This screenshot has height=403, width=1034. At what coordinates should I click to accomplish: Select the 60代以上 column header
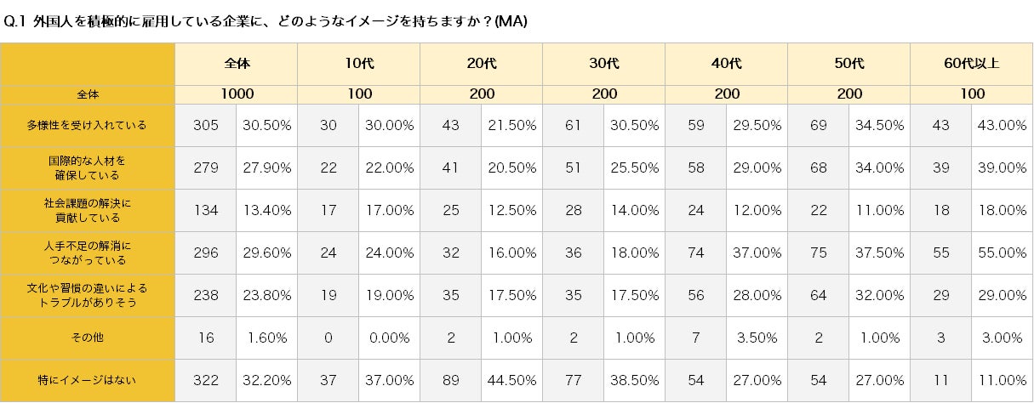(971, 64)
